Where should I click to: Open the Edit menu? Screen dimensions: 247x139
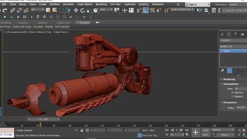(x=4, y=4)
